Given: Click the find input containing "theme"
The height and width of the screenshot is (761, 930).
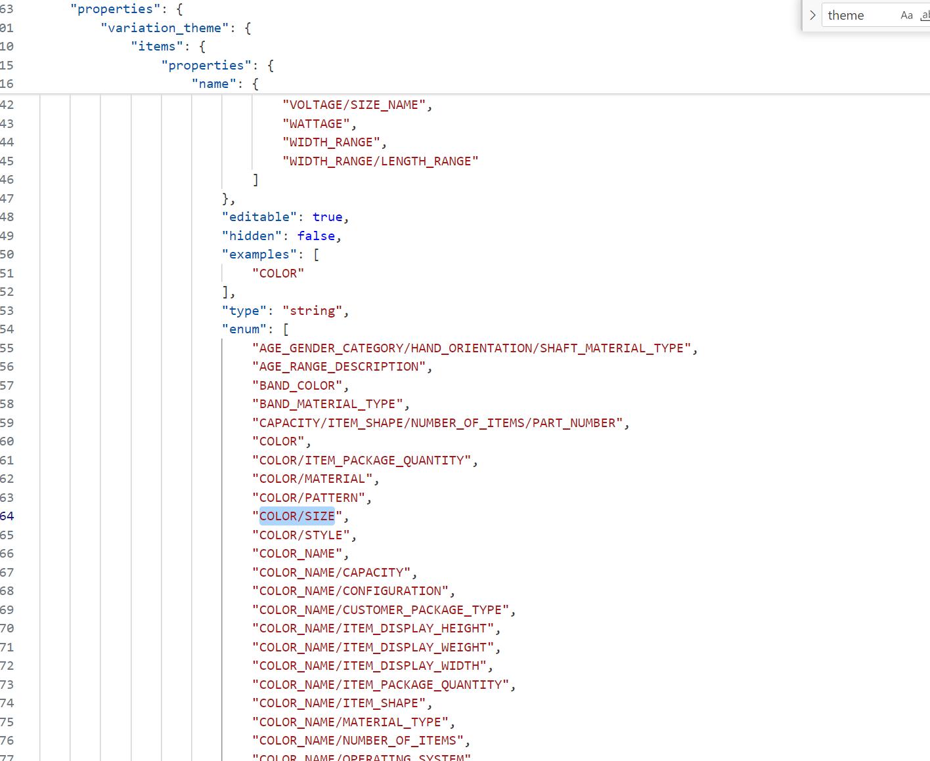Looking at the screenshot, I should (x=860, y=15).
